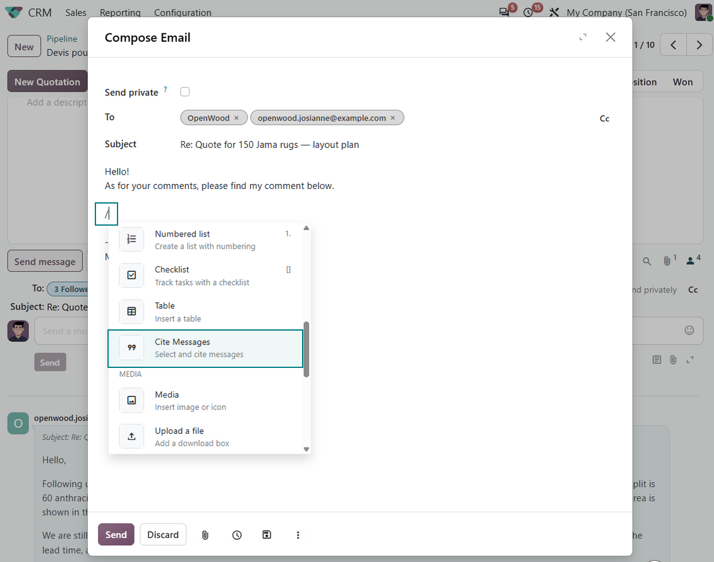Screen dimensions: 714x562
Task: Attach file via chatter composer paperclip
Action: (674, 360)
